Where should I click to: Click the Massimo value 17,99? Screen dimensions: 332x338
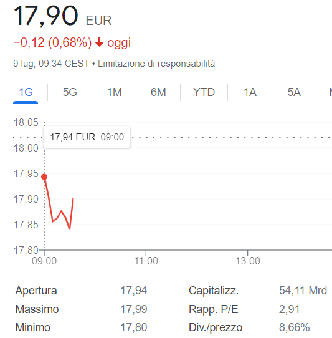134,309
